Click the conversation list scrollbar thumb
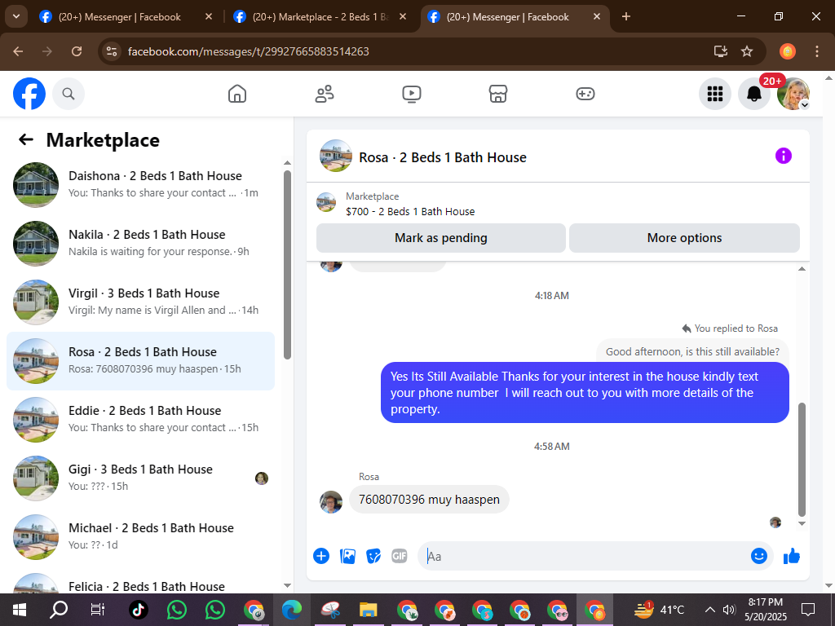This screenshot has width=835, height=626. pos(288,265)
